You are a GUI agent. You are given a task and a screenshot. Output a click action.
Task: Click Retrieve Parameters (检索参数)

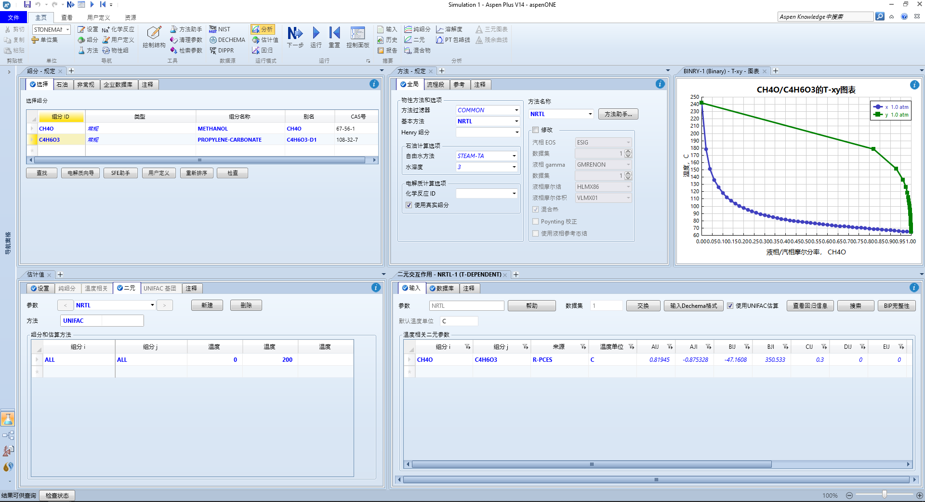[x=186, y=51]
